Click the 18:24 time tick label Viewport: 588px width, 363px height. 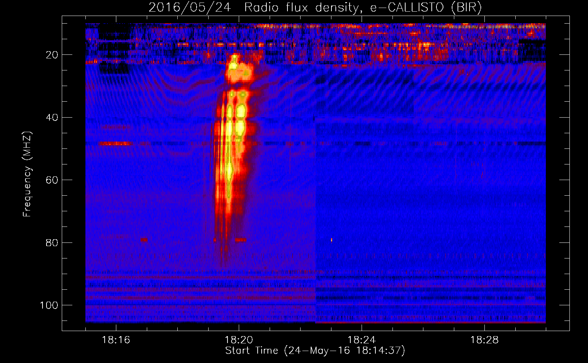[362, 340]
